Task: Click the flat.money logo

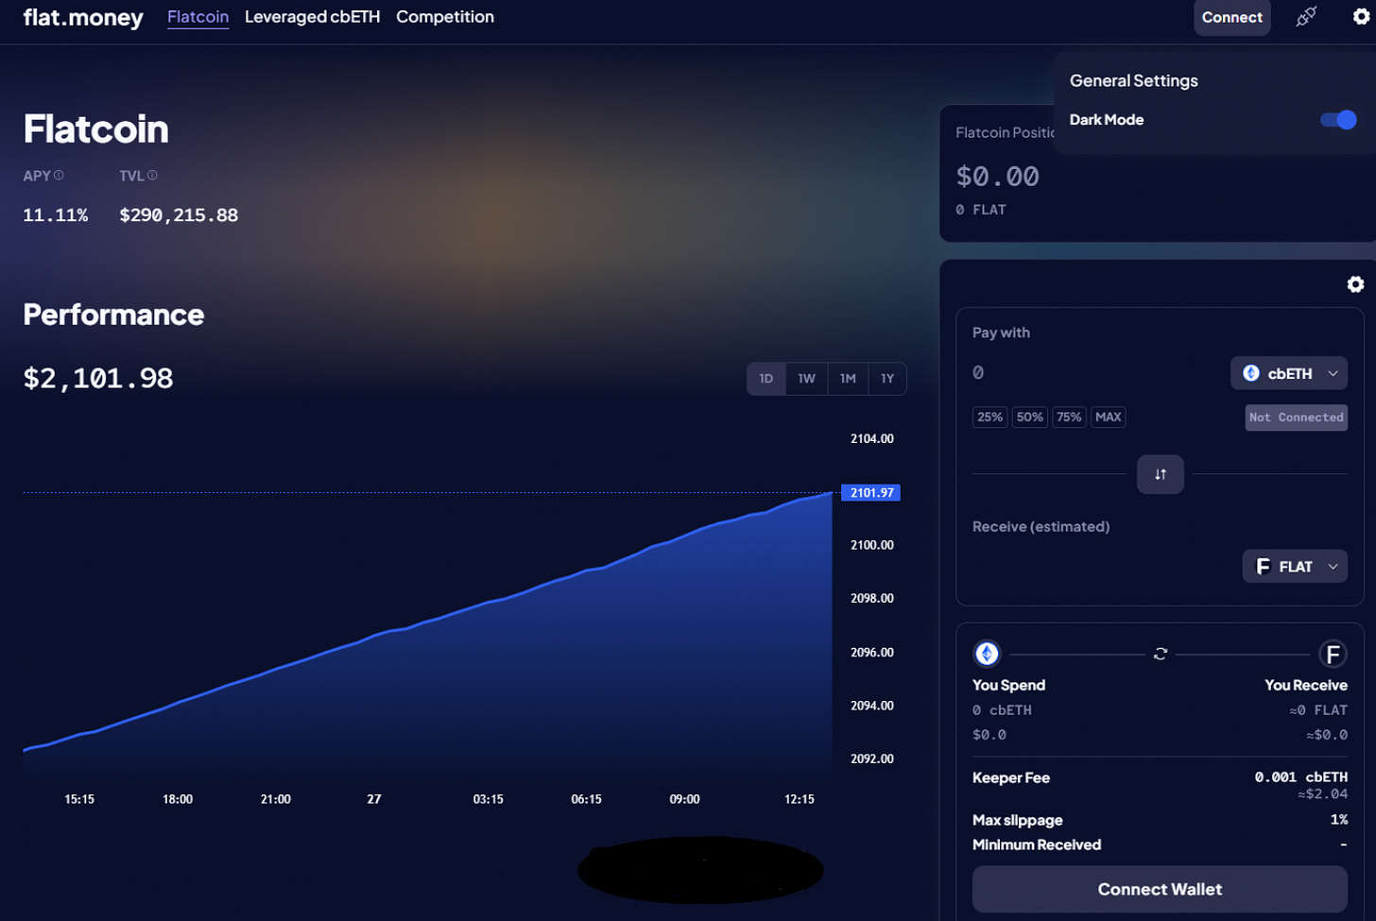Action: point(83,17)
